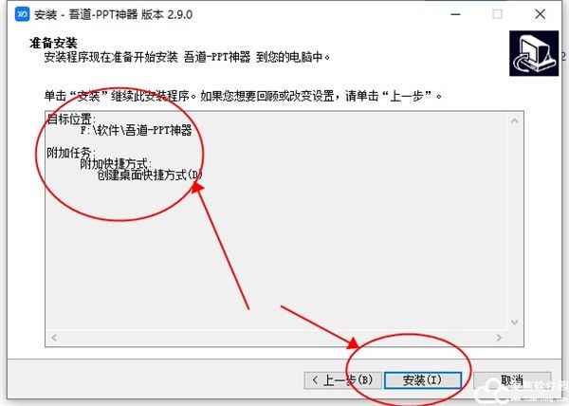Click the vertical scrollbar track in summary box
Image resolution: width=569 pixels, height=406 pixels.
[515, 221]
